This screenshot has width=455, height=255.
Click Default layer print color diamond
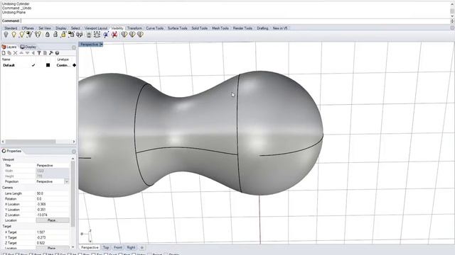[74, 65]
